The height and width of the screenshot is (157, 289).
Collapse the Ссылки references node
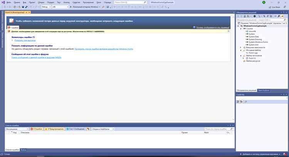[x=241, y=29]
